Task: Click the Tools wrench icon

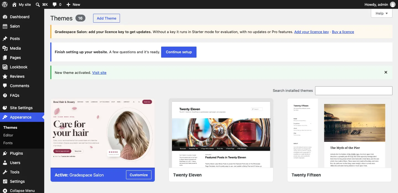Action: click(5, 172)
